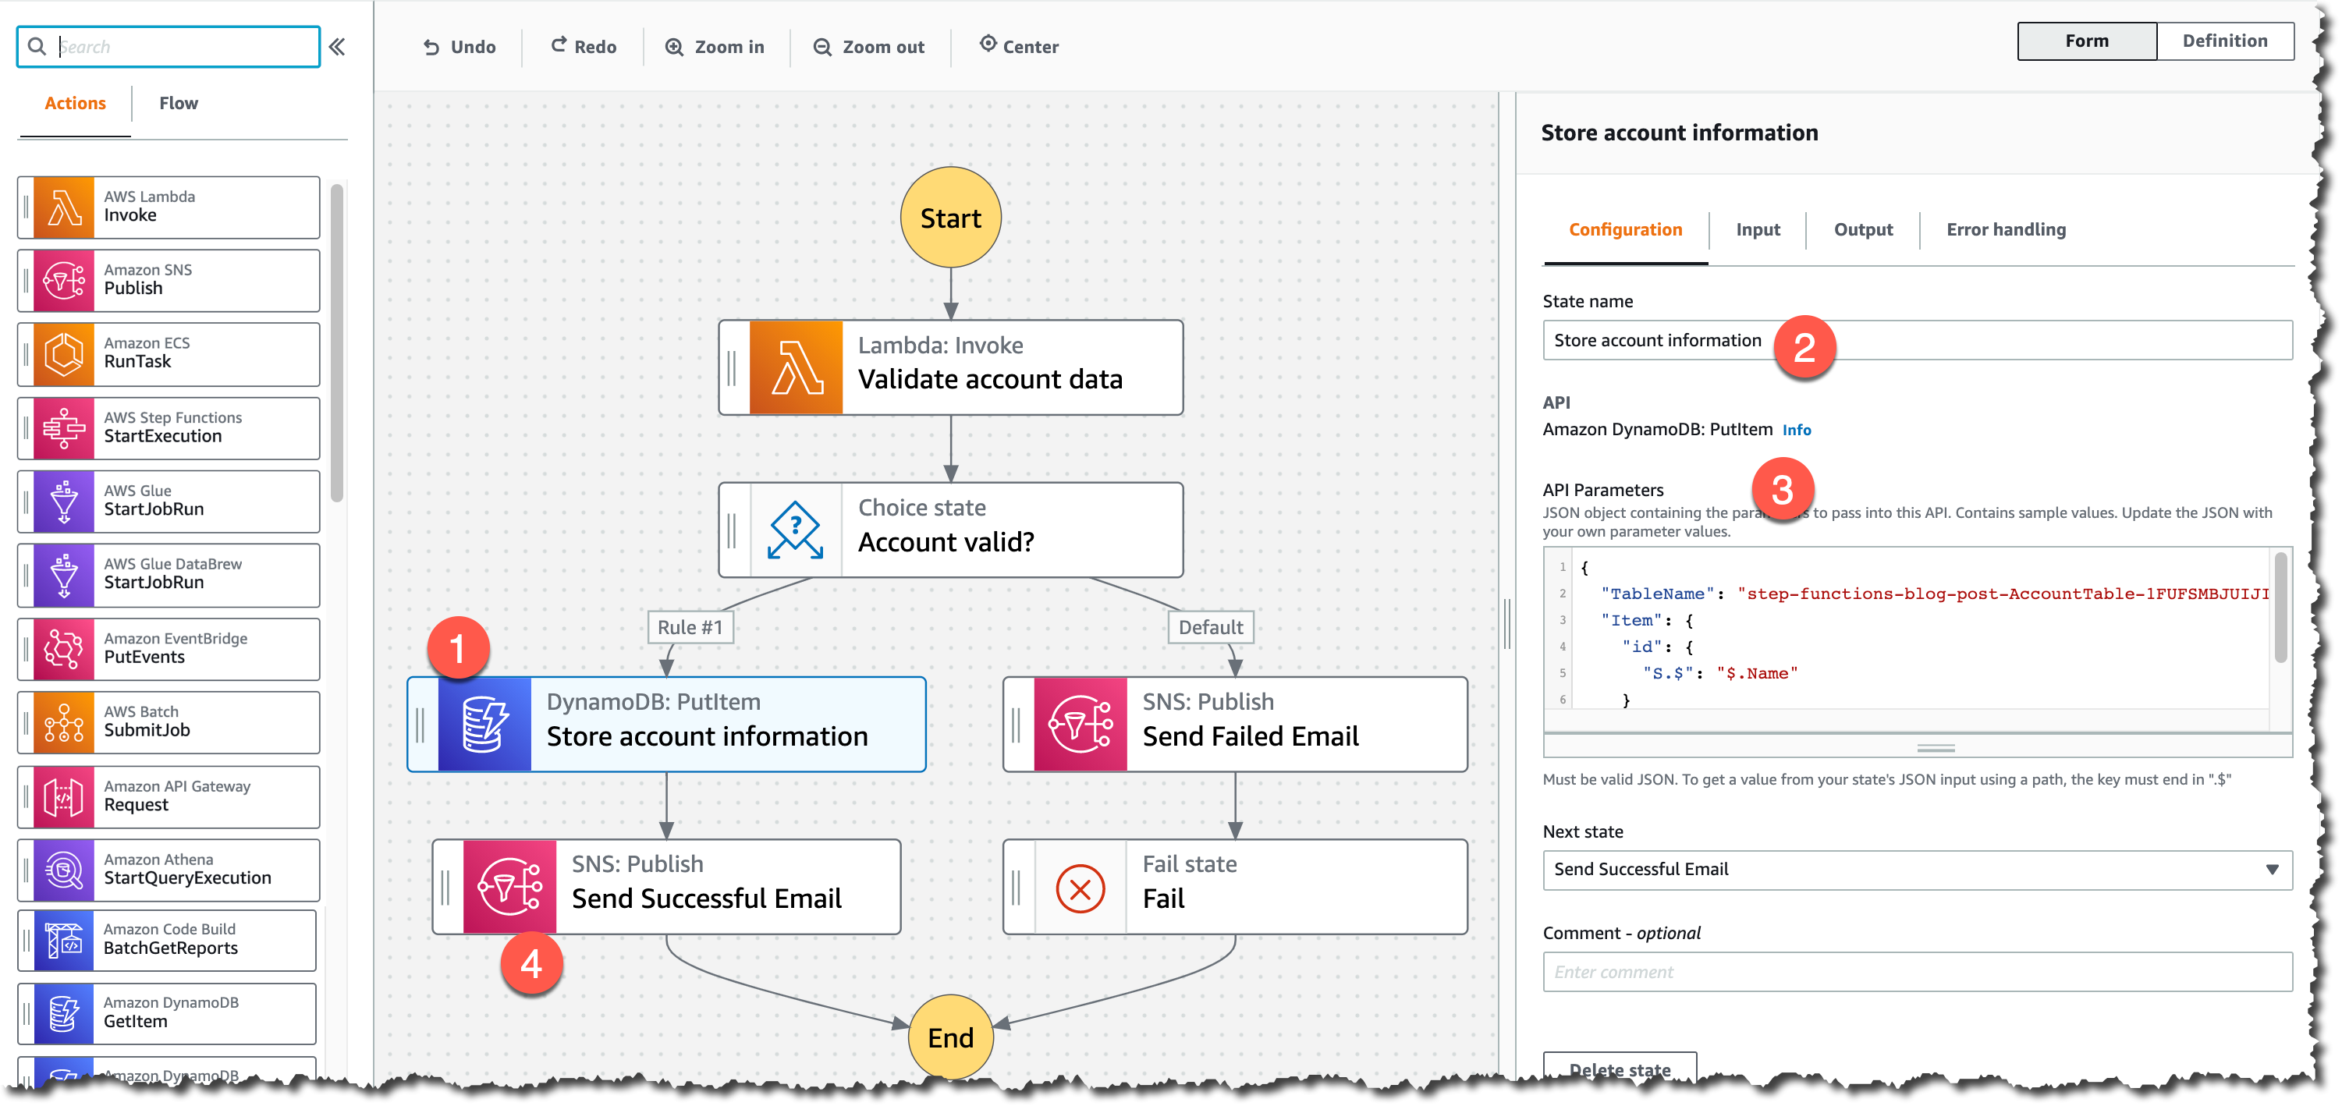Click the Undo button

point(460,48)
